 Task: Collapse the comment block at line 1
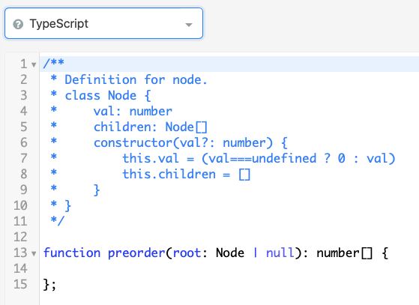(34, 64)
